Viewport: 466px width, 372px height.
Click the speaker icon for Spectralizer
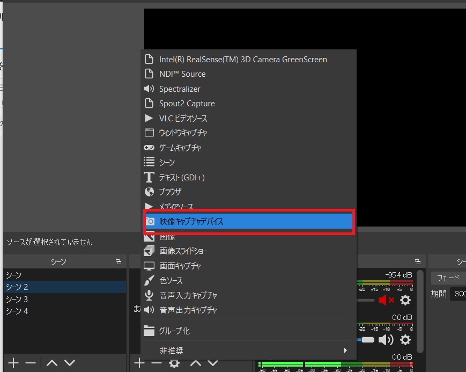click(149, 89)
